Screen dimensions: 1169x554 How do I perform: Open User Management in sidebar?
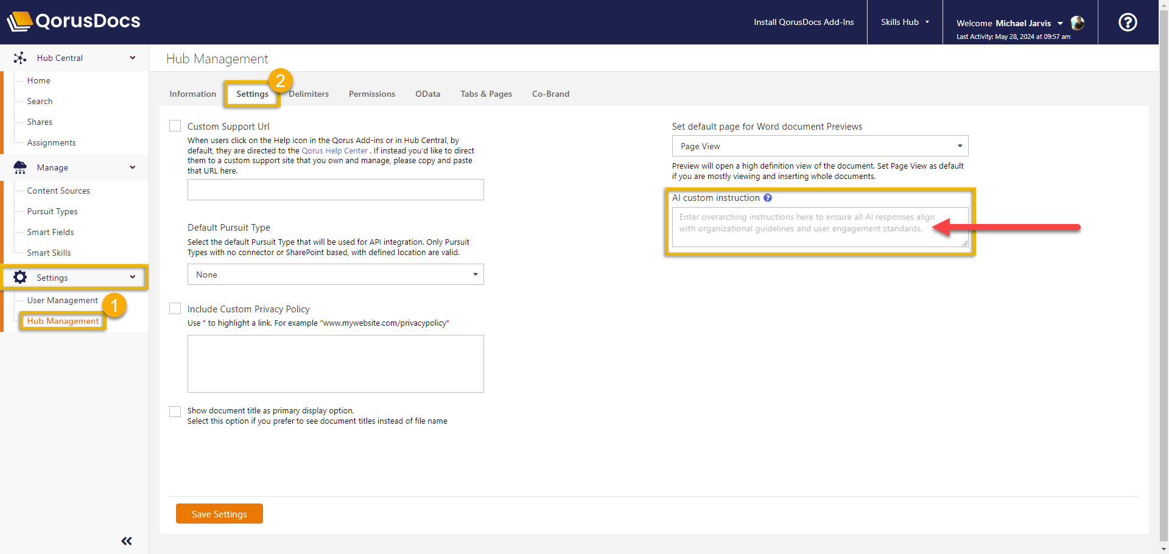(62, 300)
